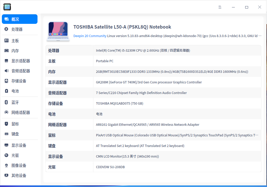Click the 音频适配器 speaker icon in sidebar
267x187 pixels.
(6, 71)
